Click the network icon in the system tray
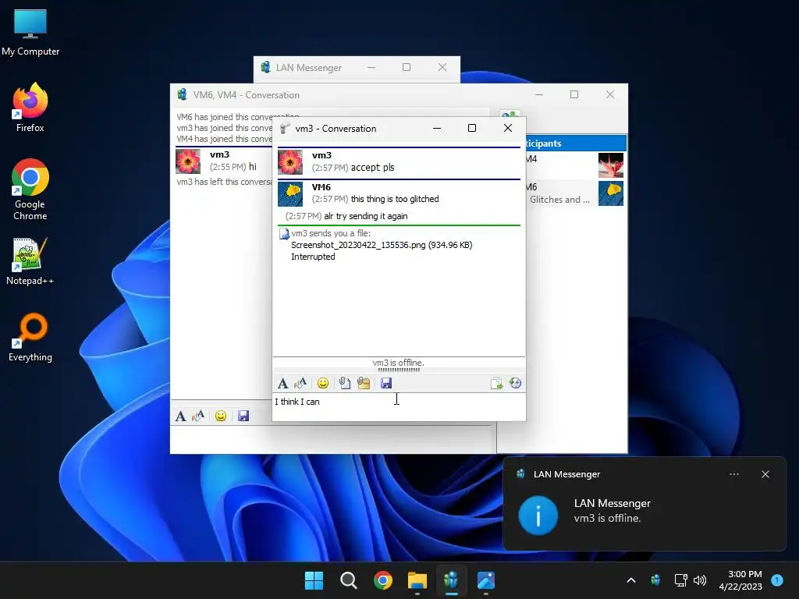Viewport: 799px width, 599px height. [x=680, y=580]
